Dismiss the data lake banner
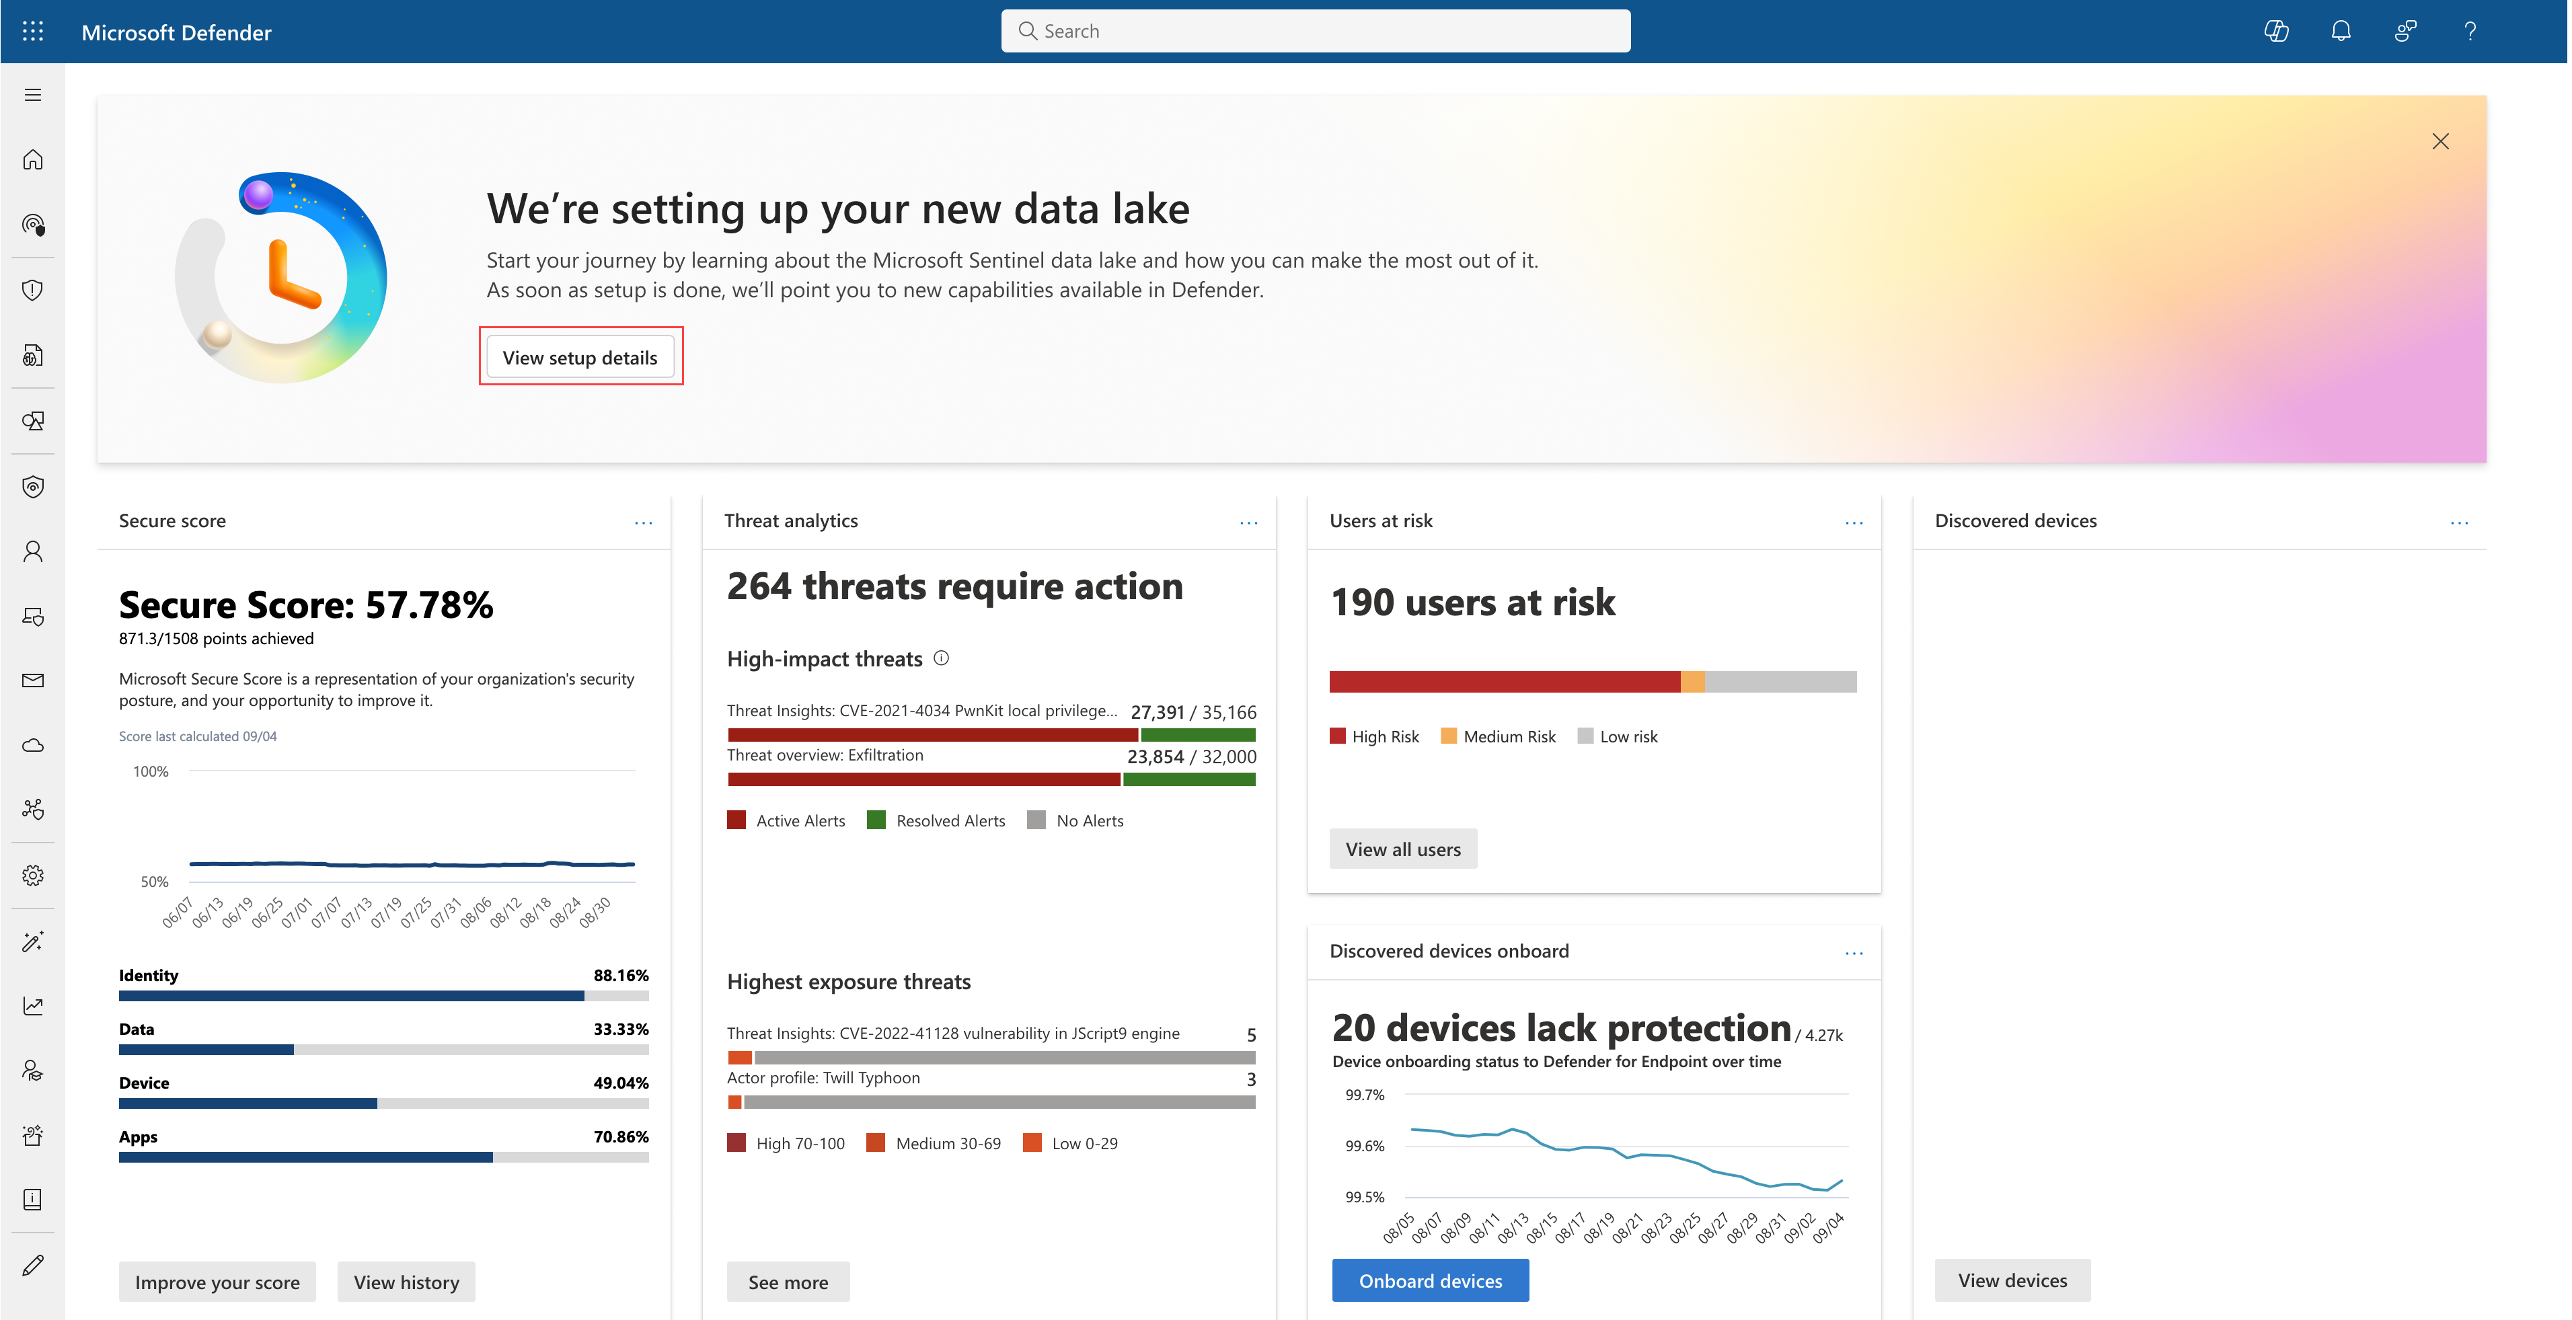 click(x=2440, y=142)
